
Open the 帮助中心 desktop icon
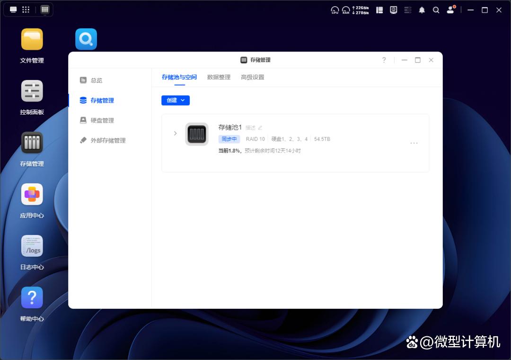pos(32,297)
